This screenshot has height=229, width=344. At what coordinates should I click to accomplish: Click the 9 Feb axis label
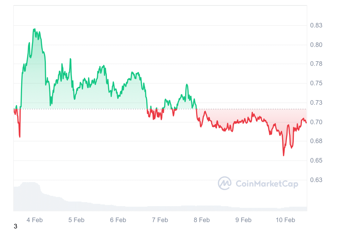tap(243, 220)
